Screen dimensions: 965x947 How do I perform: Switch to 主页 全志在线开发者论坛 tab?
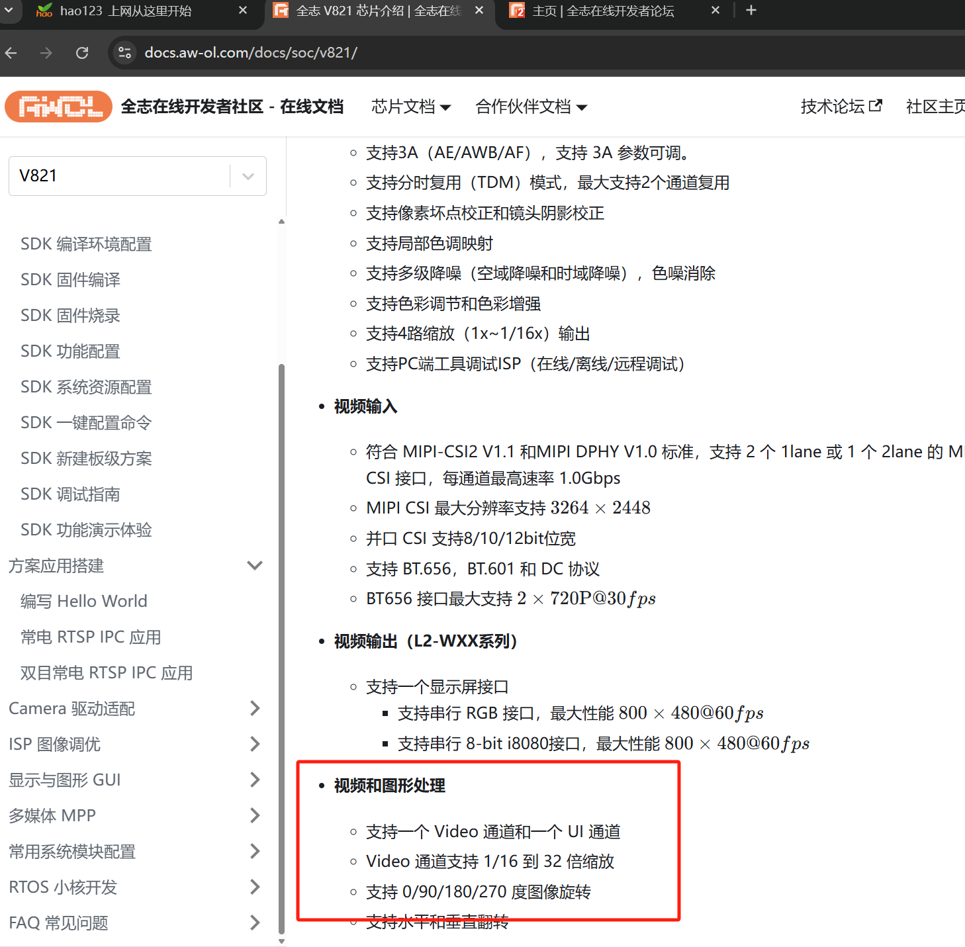click(602, 11)
